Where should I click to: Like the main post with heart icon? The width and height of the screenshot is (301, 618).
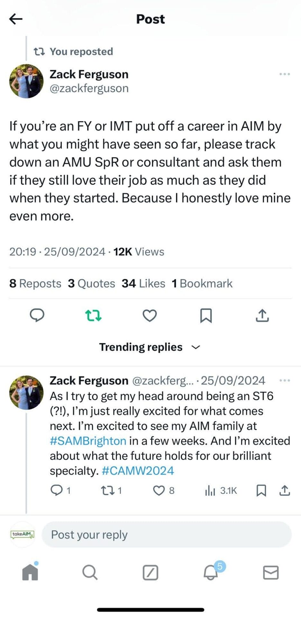tap(150, 315)
